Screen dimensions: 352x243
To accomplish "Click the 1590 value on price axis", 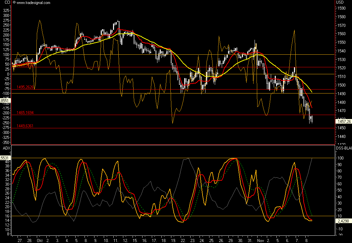I will coord(341,8).
